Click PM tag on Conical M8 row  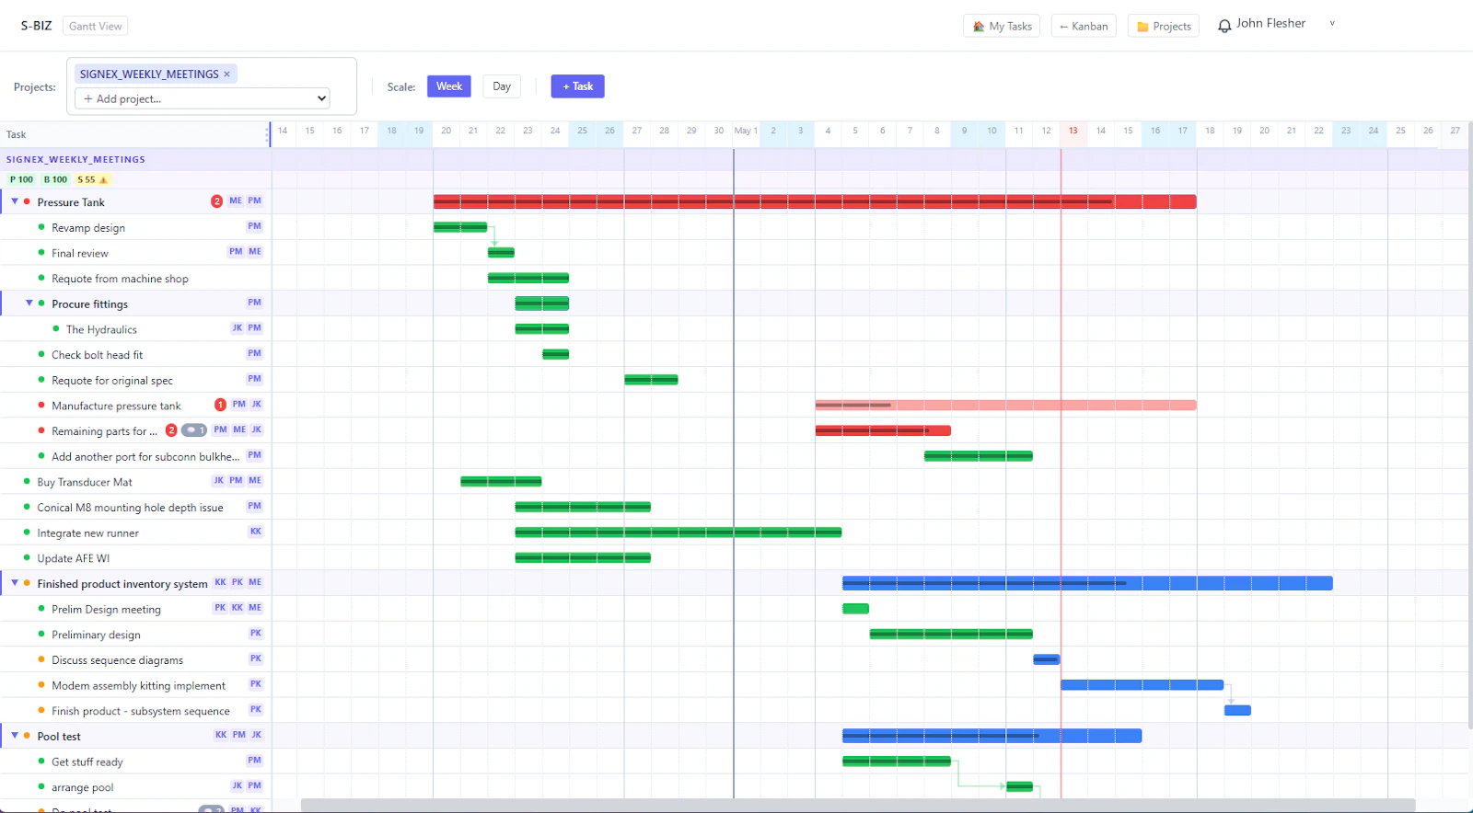[255, 506]
